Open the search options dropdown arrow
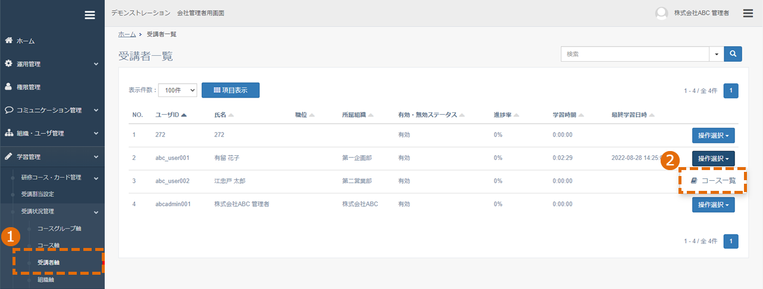 pos(717,54)
